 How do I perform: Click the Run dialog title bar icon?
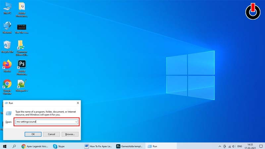click(x=6, y=103)
